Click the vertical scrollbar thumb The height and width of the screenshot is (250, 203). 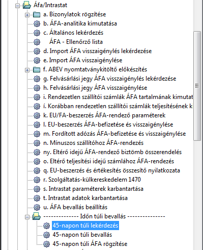197,86
